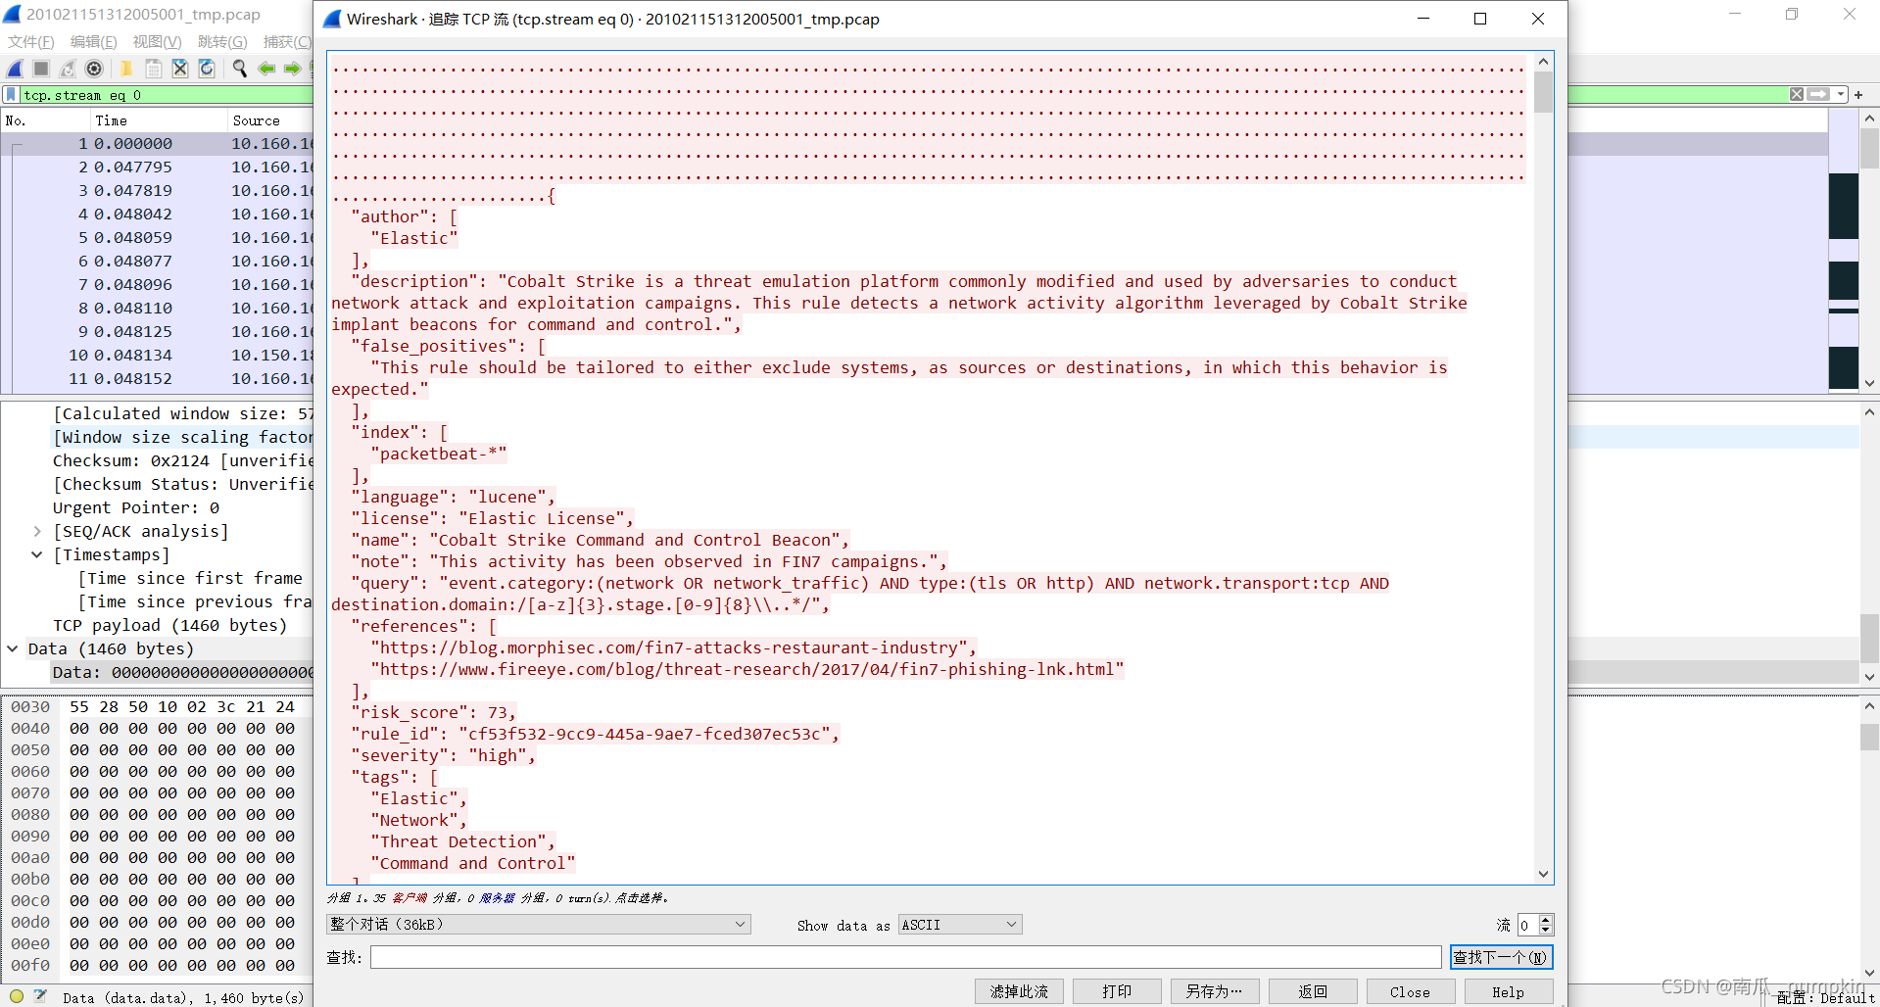Image resolution: width=1880 pixels, height=1007 pixels.
Task: Select packet row 10 at 0.048134
Action: [157, 355]
